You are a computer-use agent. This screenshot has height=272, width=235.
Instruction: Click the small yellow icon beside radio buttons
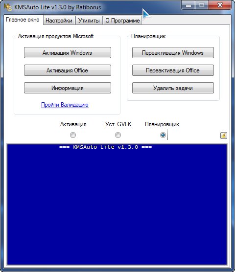[224, 136]
